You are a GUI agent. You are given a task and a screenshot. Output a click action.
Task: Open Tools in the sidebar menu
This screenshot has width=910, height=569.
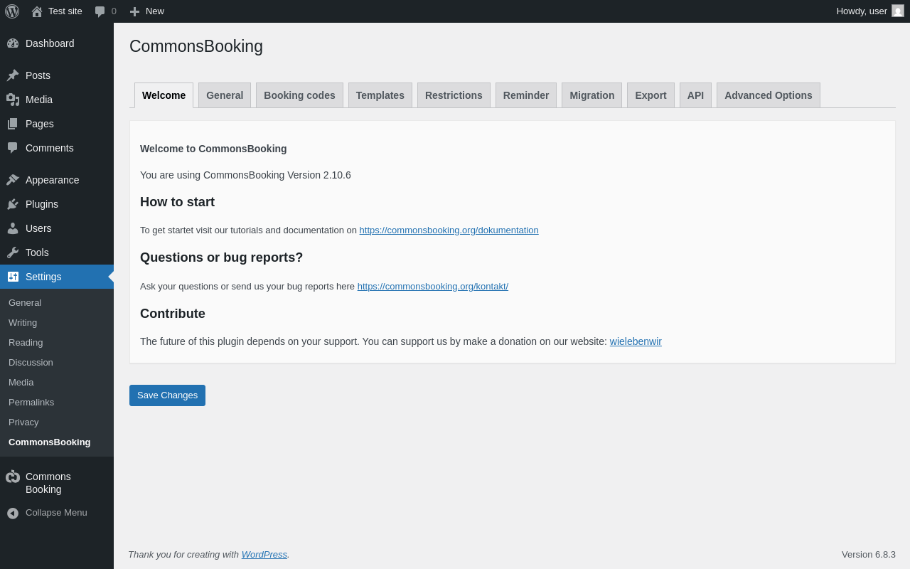pyautogui.click(x=37, y=252)
